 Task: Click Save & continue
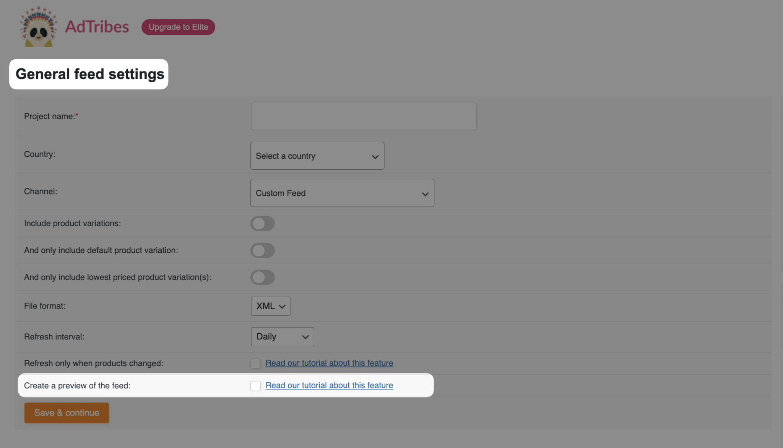click(66, 412)
